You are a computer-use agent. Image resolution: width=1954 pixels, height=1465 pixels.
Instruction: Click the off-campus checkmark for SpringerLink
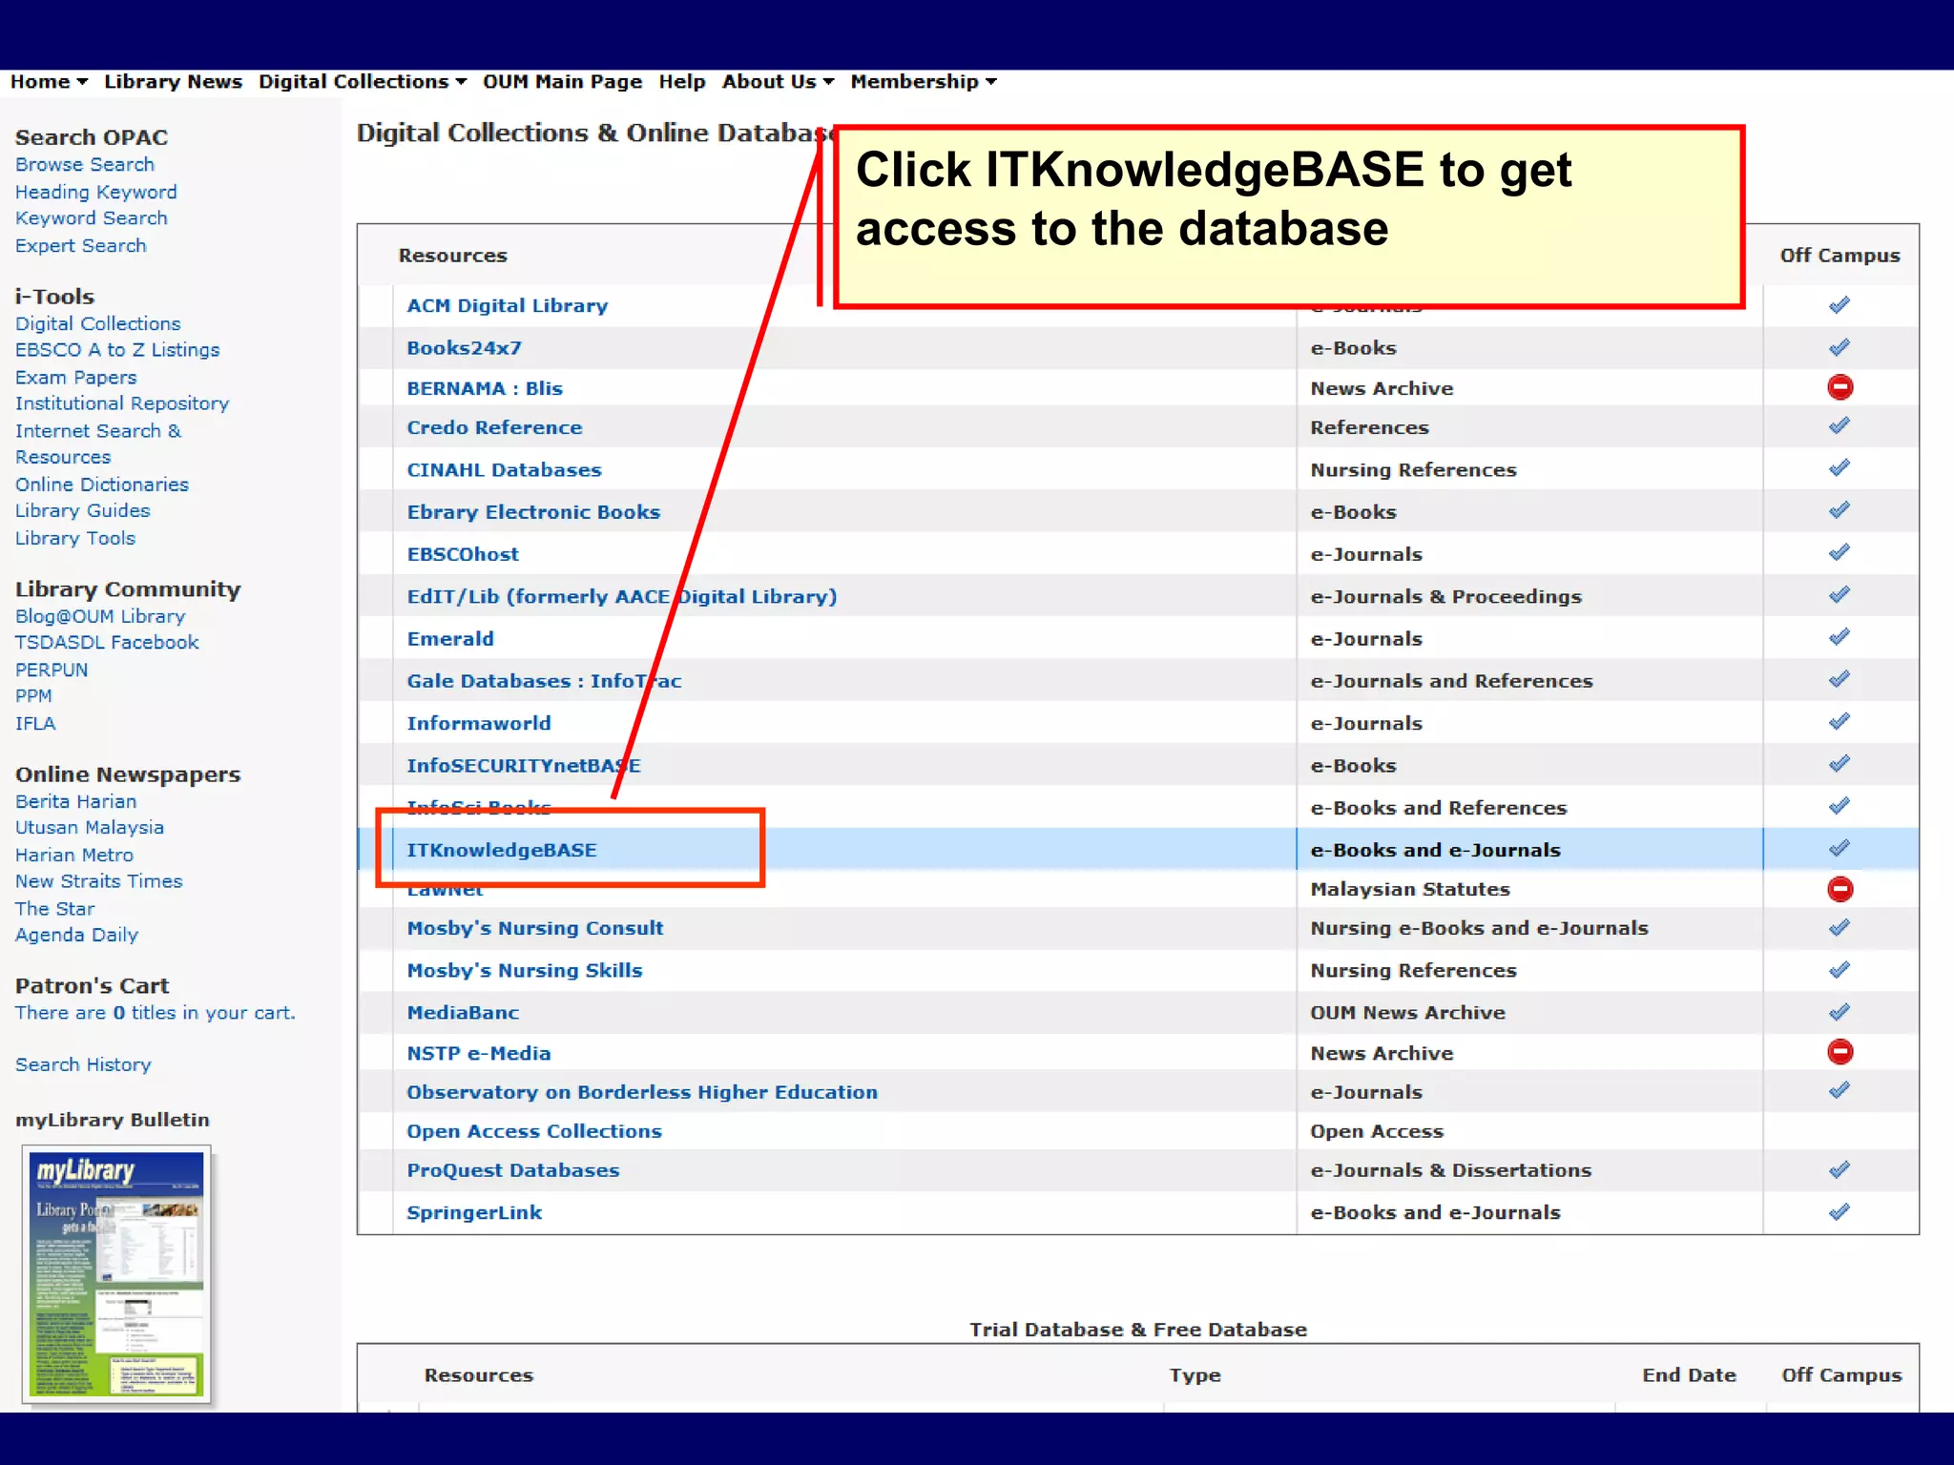[x=1840, y=1212]
